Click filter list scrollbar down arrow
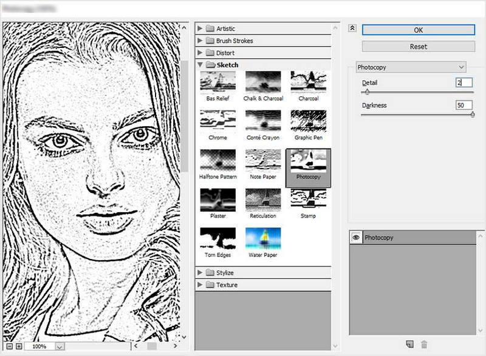 click(335, 346)
